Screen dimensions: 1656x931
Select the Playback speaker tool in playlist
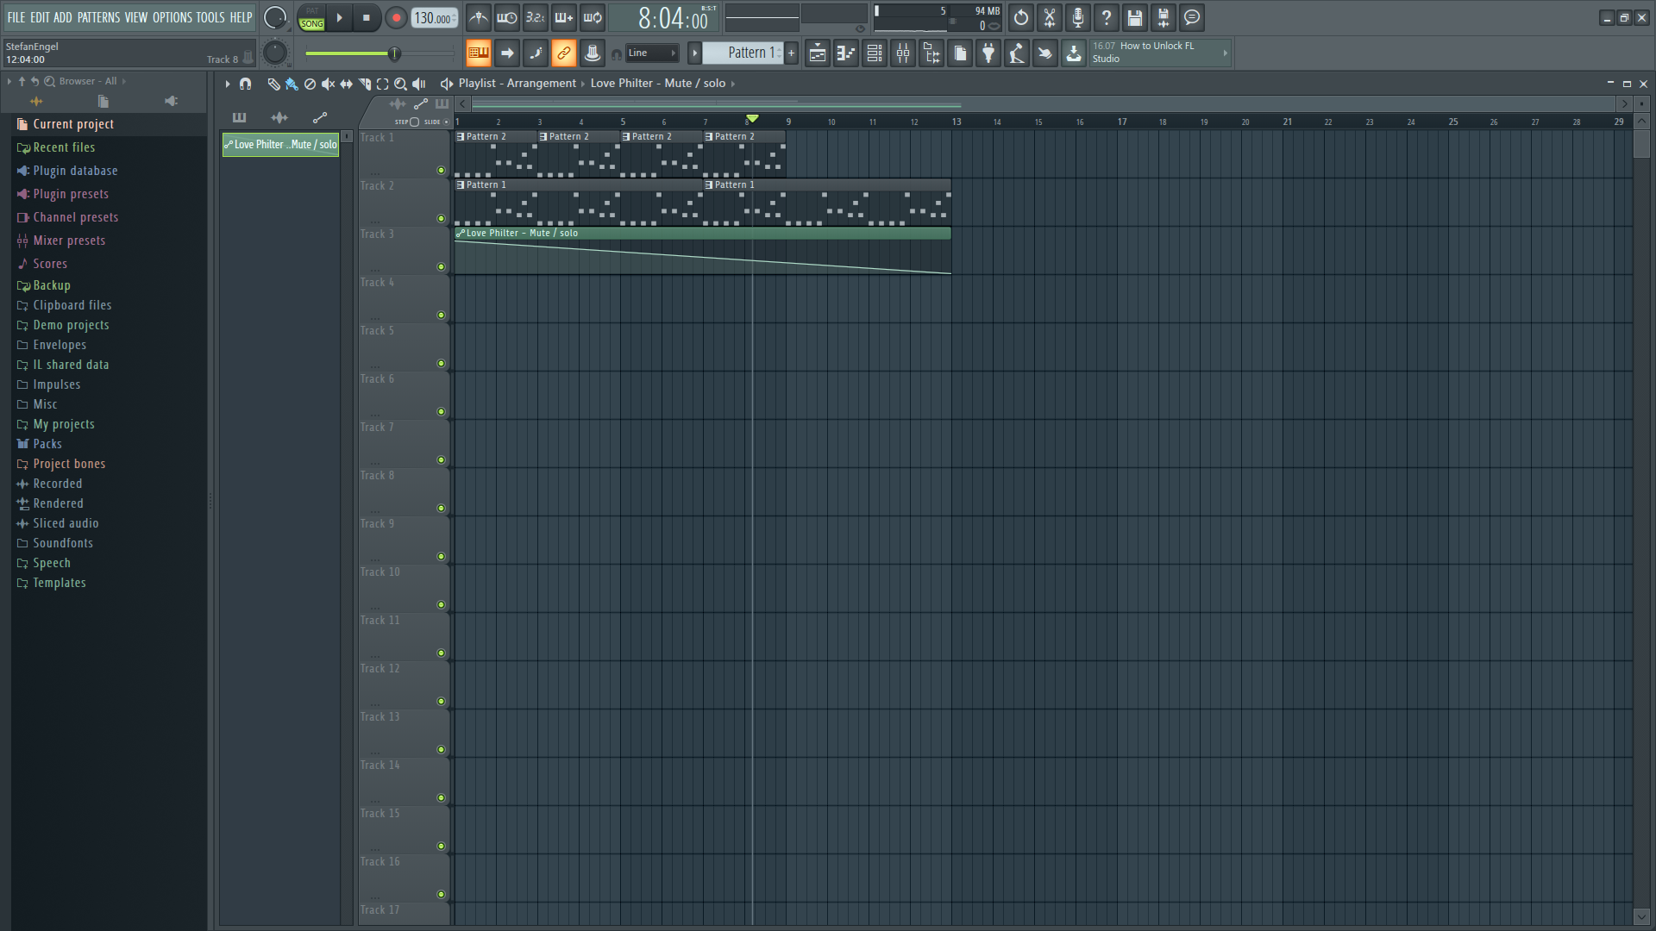point(418,84)
